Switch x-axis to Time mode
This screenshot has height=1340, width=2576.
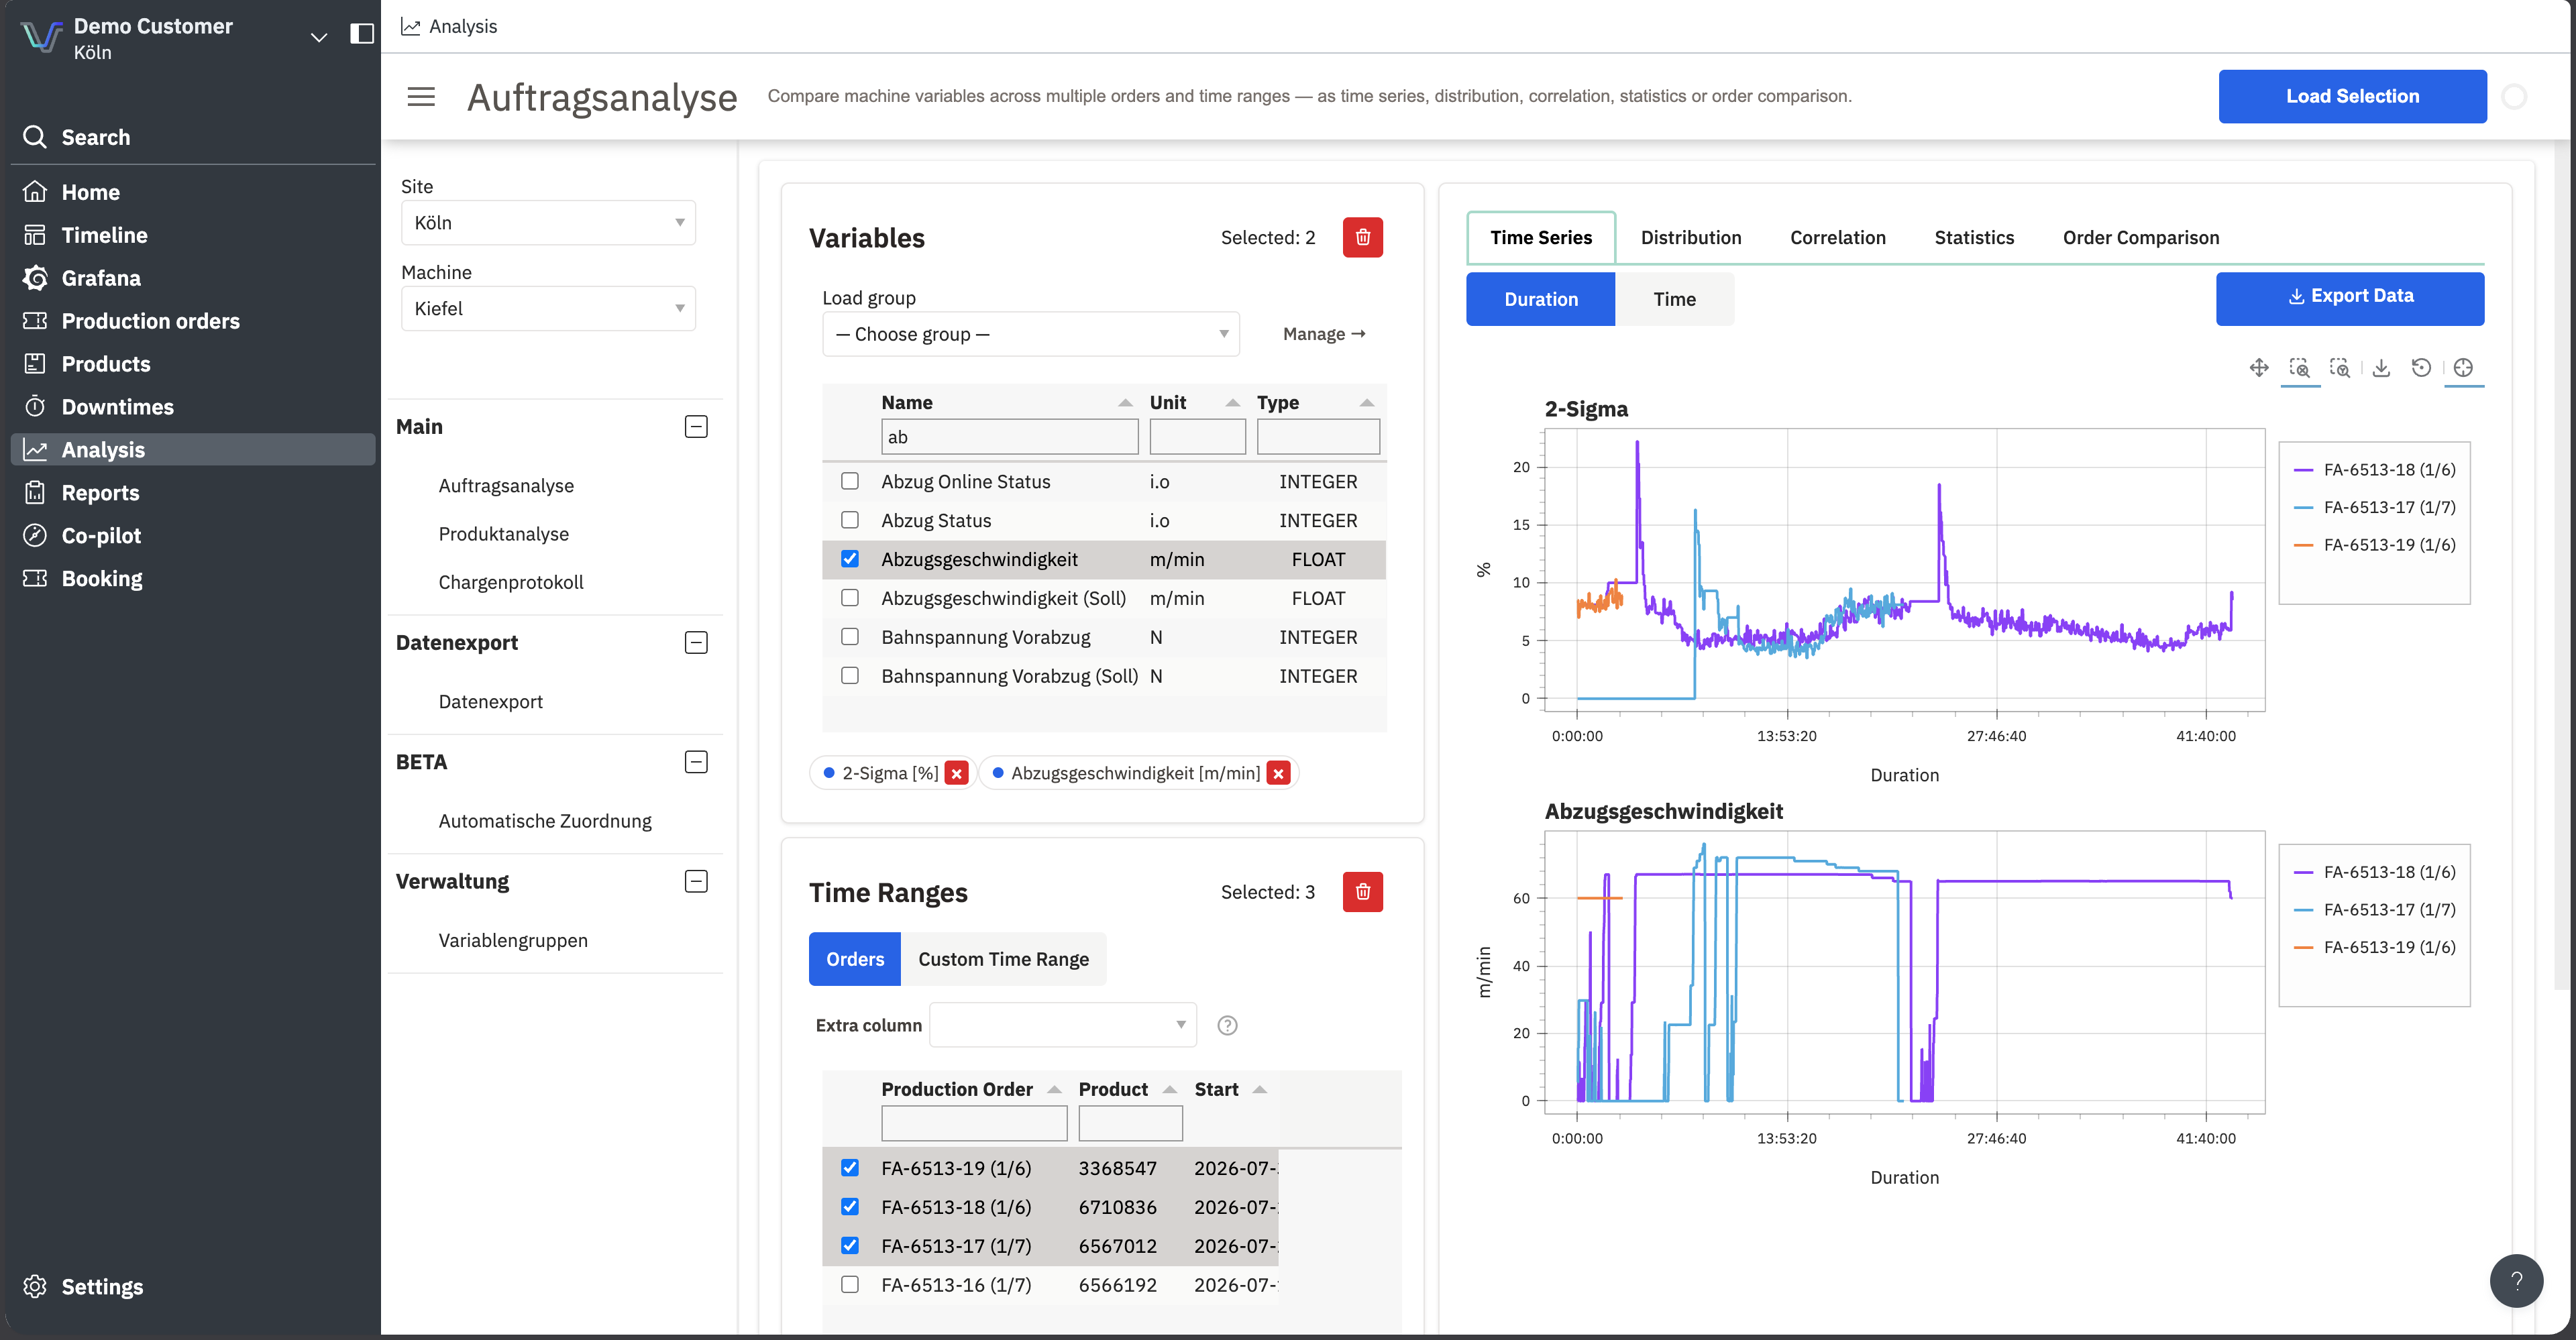[x=1674, y=299]
